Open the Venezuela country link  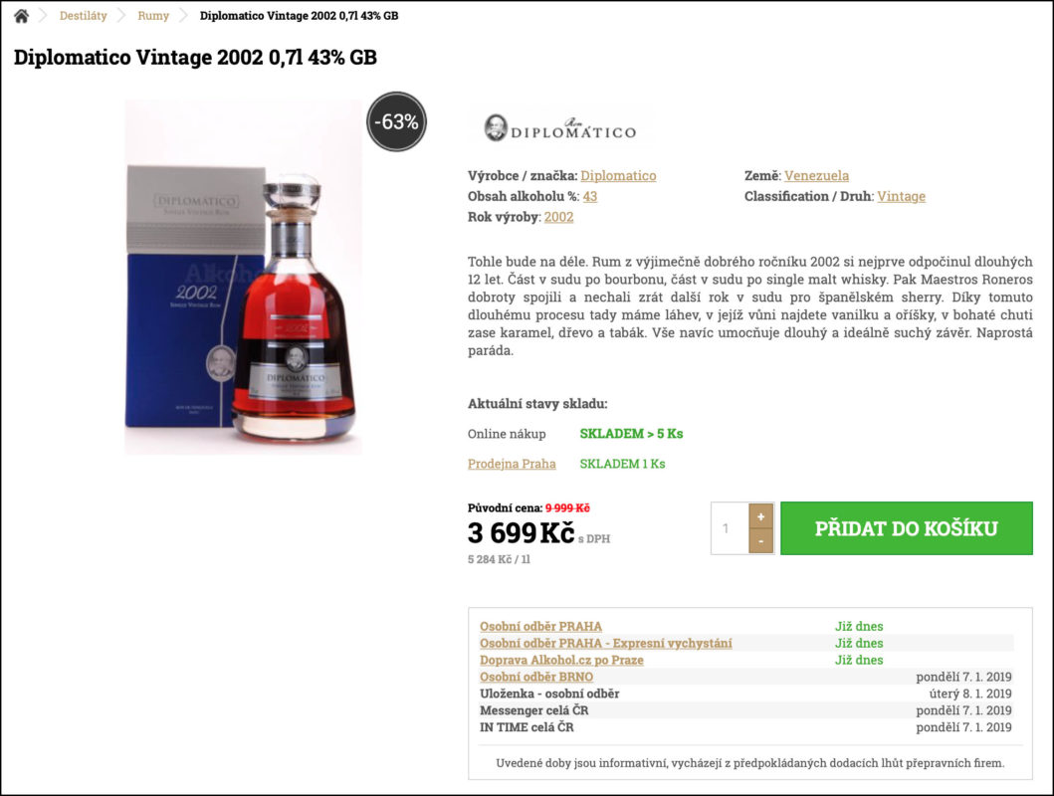pos(816,175)
